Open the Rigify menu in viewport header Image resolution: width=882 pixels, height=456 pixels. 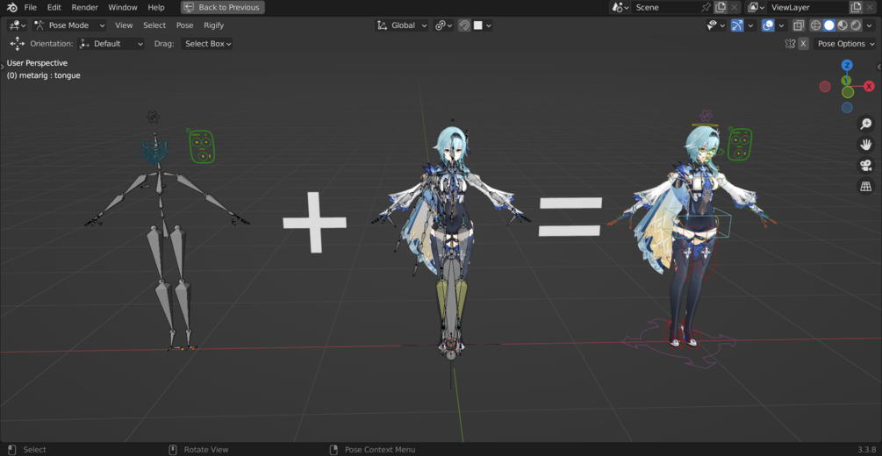pyautogui.click(x=214, y=25)
